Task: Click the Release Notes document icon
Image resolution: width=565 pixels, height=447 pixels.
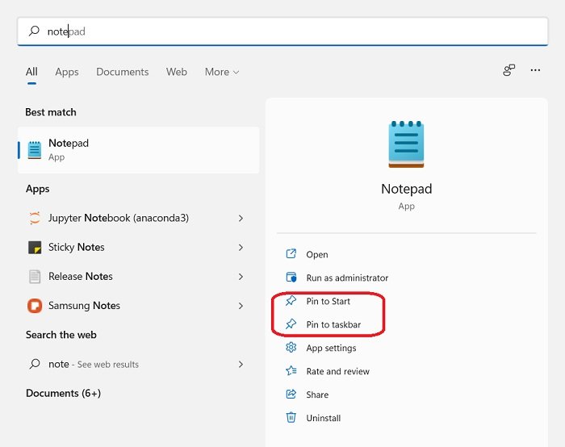Action: (x=35, y=276)
